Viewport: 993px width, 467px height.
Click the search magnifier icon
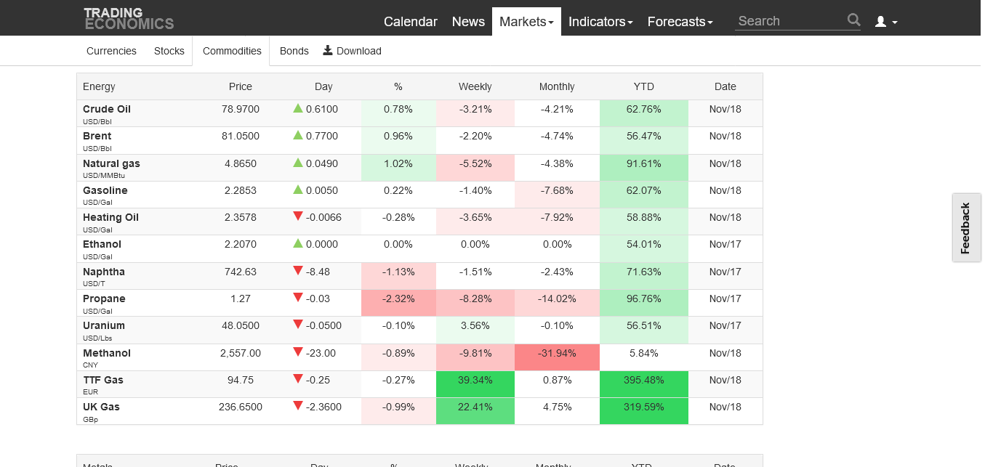(853, 20)
